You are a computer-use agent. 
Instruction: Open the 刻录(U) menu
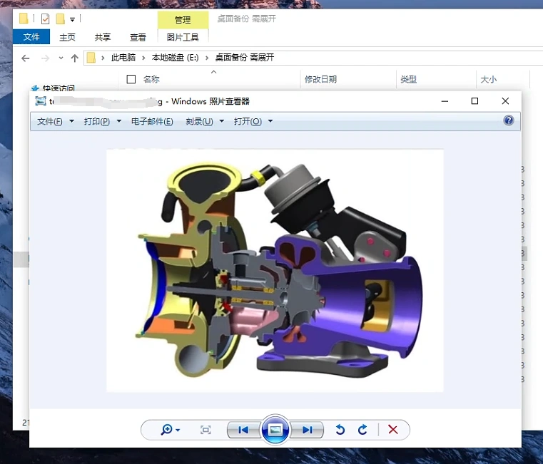point(204,122)
